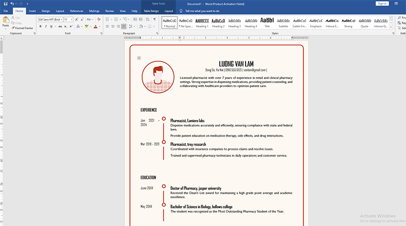
Task: Click Decrease Font Size icon
Action: (x=82, y=19)
